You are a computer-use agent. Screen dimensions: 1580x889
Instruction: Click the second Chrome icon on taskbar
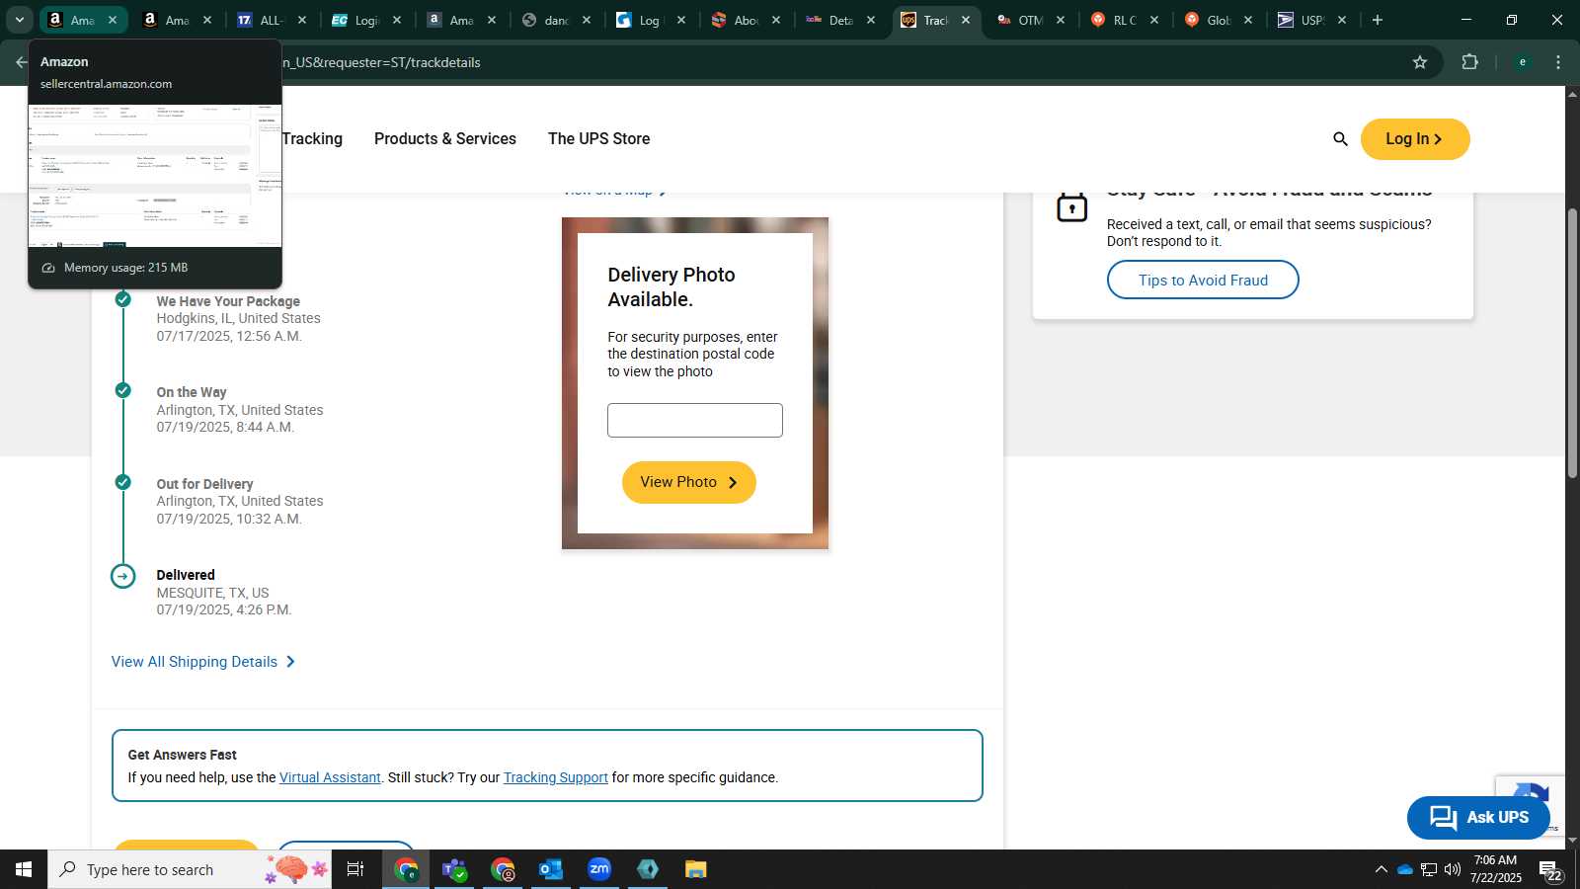(503, 869)
